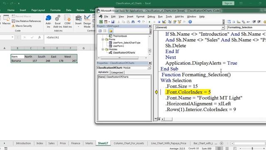
Task: Click the Reset stop icon in VBA toolbar
Action: [159, 22]
